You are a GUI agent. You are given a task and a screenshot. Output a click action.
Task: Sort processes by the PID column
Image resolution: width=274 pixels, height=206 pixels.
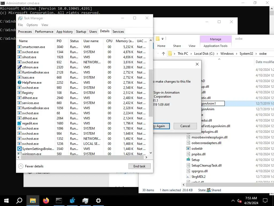pos(62,41)
